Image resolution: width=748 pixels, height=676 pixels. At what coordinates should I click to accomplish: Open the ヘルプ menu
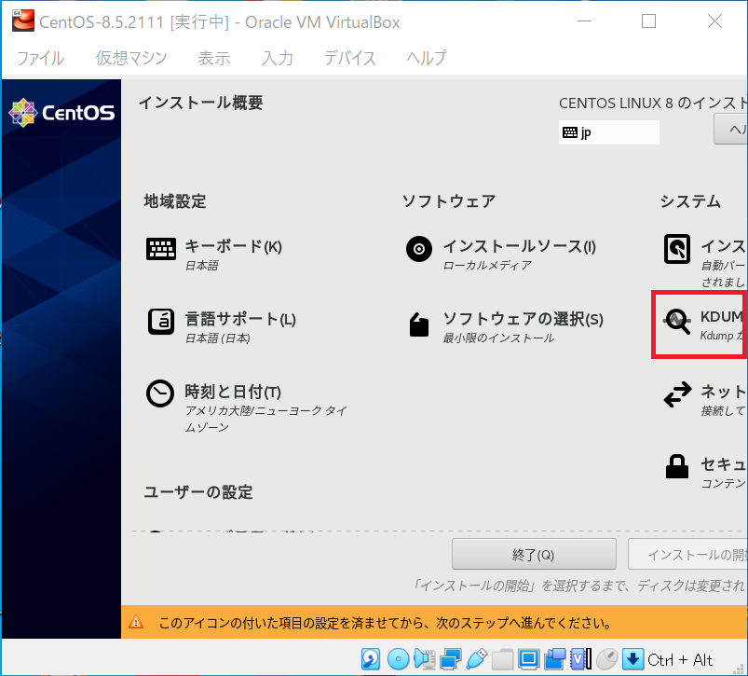(x=427, y=58)
